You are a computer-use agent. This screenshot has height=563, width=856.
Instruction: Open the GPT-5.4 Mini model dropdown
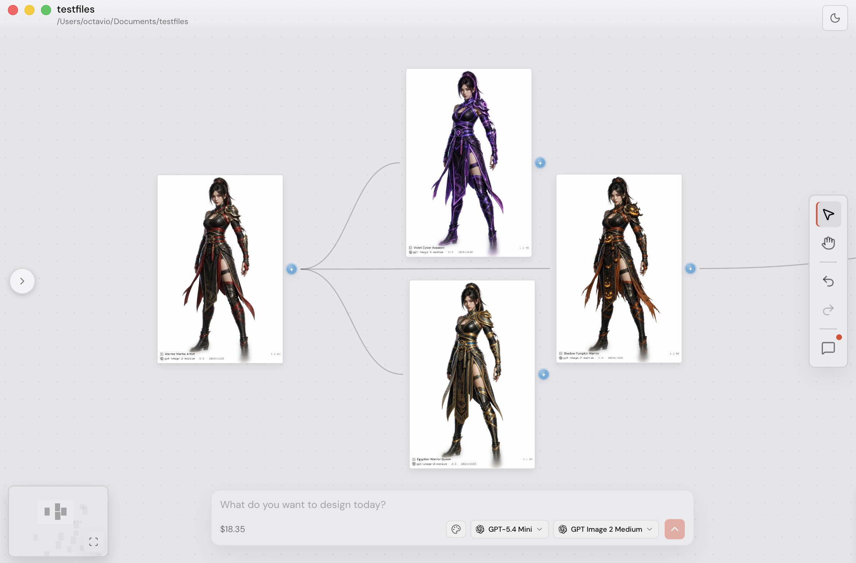(x=509, y=529)
